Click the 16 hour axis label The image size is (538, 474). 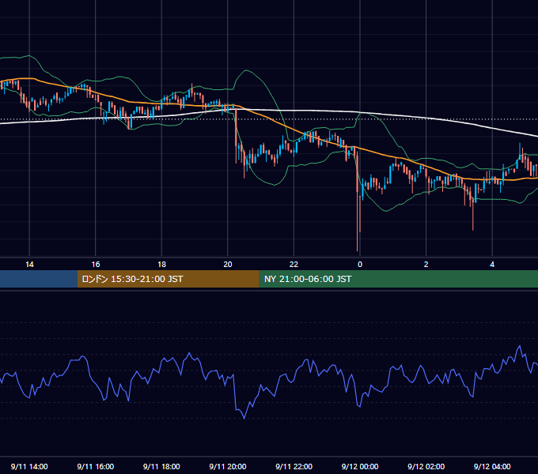pyautogui.click(x=96, y=265)
